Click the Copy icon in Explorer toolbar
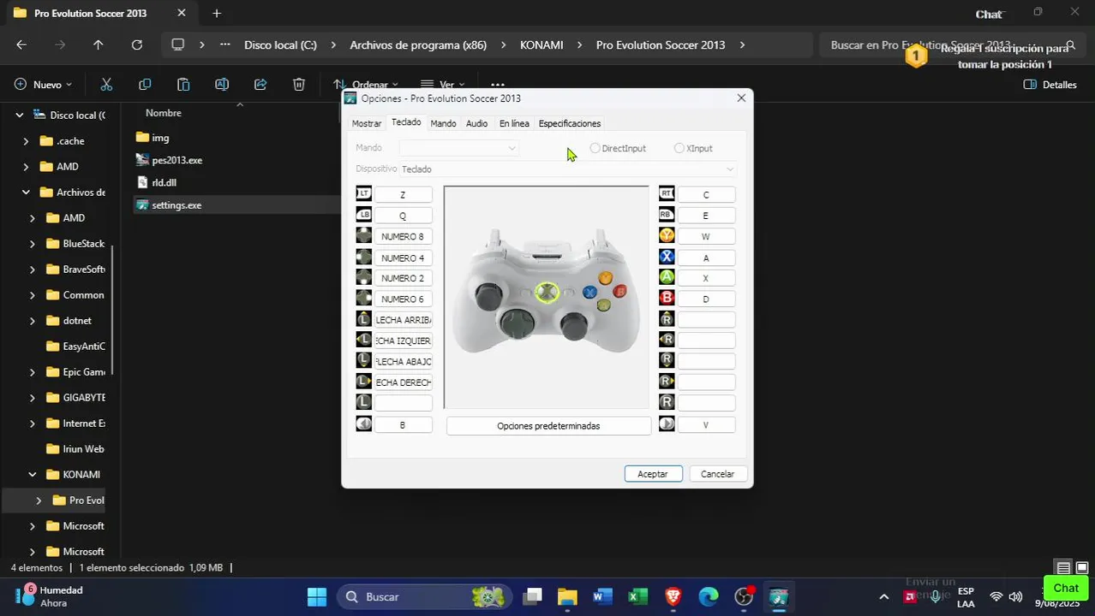This screenshot has width=1095, height=616. click(x=145, y=85)
